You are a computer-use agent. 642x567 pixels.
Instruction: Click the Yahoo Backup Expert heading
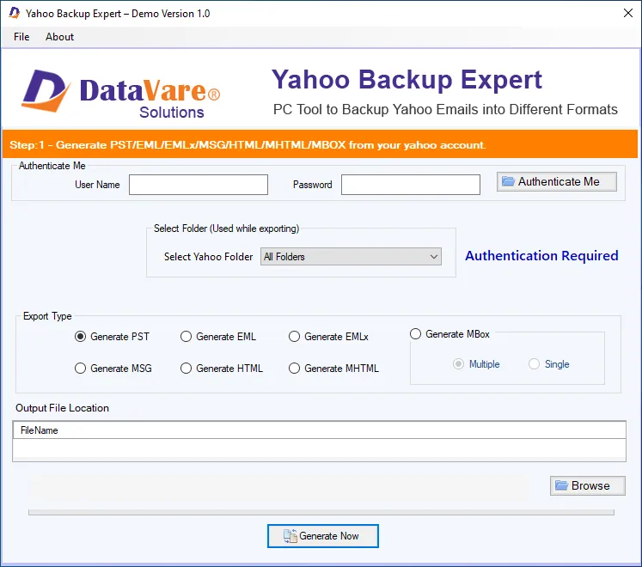(x=407, y=79)
